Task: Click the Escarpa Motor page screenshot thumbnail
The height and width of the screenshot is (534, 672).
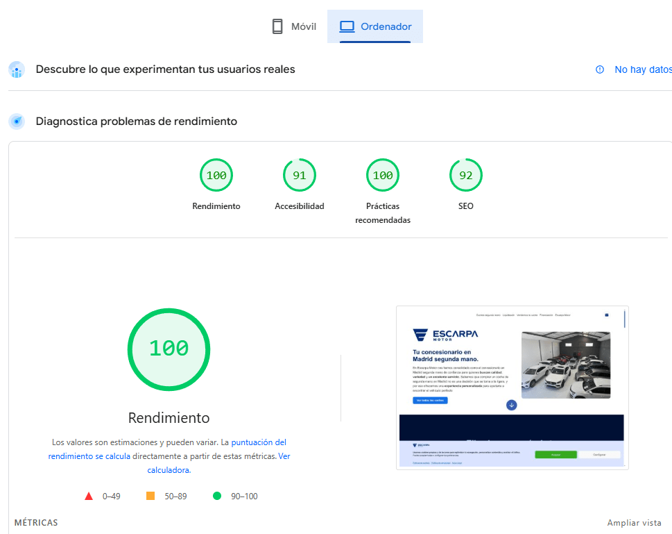Action: pos(512,387)
